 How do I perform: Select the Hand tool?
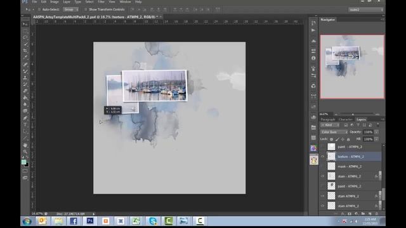(25, 145)
